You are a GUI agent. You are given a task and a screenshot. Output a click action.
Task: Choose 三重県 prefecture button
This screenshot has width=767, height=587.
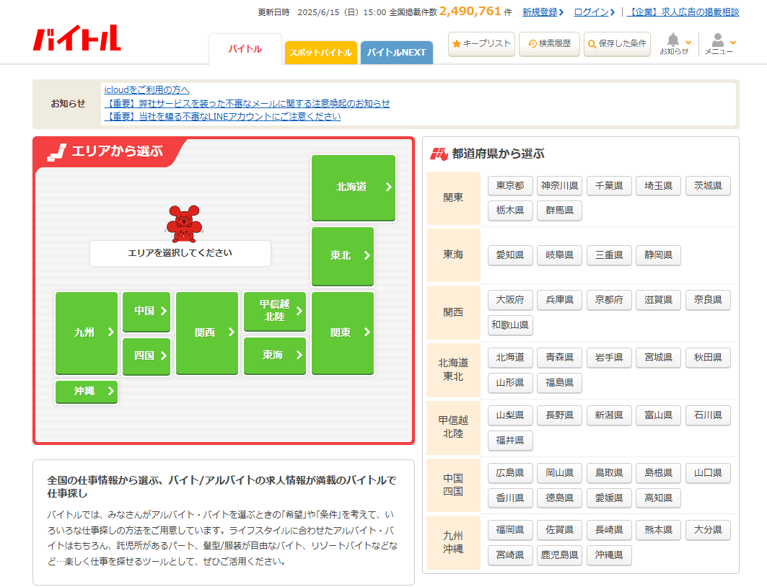tap(609, 255)
